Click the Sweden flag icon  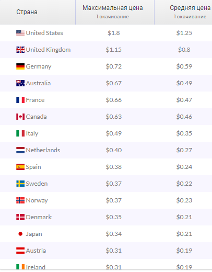pyautogui.click(x=20, y=184)
